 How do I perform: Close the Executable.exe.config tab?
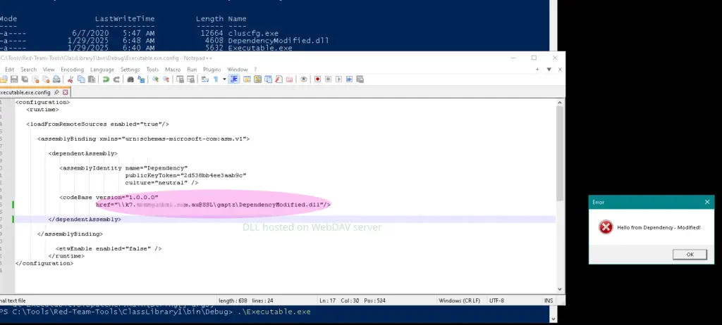pos(66,92)
